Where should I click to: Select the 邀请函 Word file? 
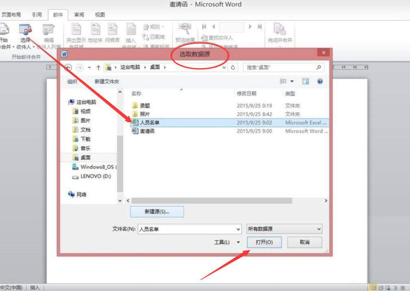[230, 131]
